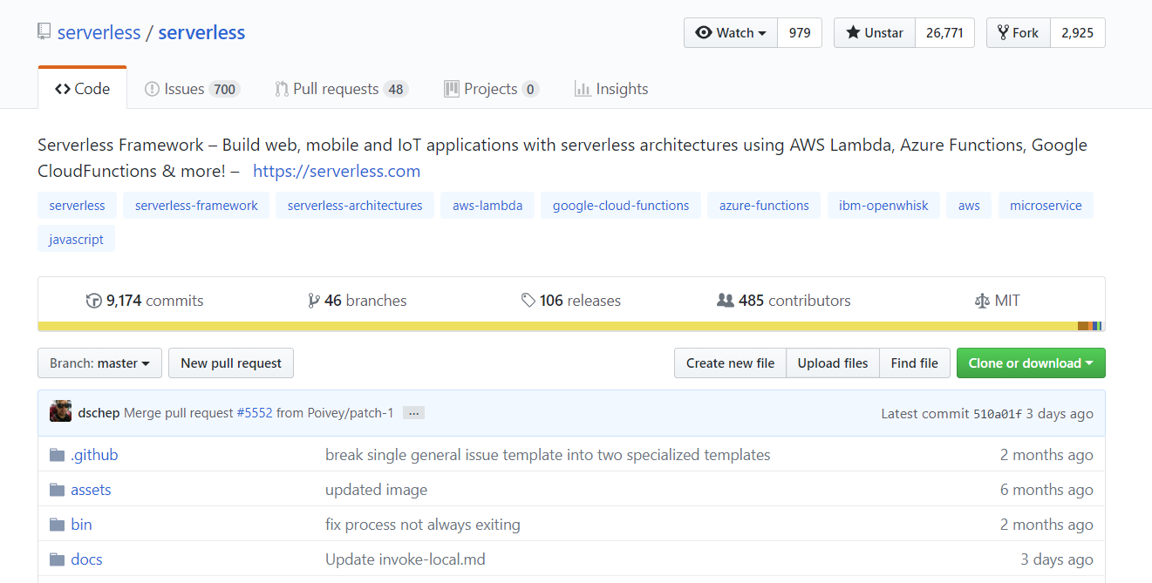
Task: Click the scales law icon next to MIT
Action: point(983,301)
